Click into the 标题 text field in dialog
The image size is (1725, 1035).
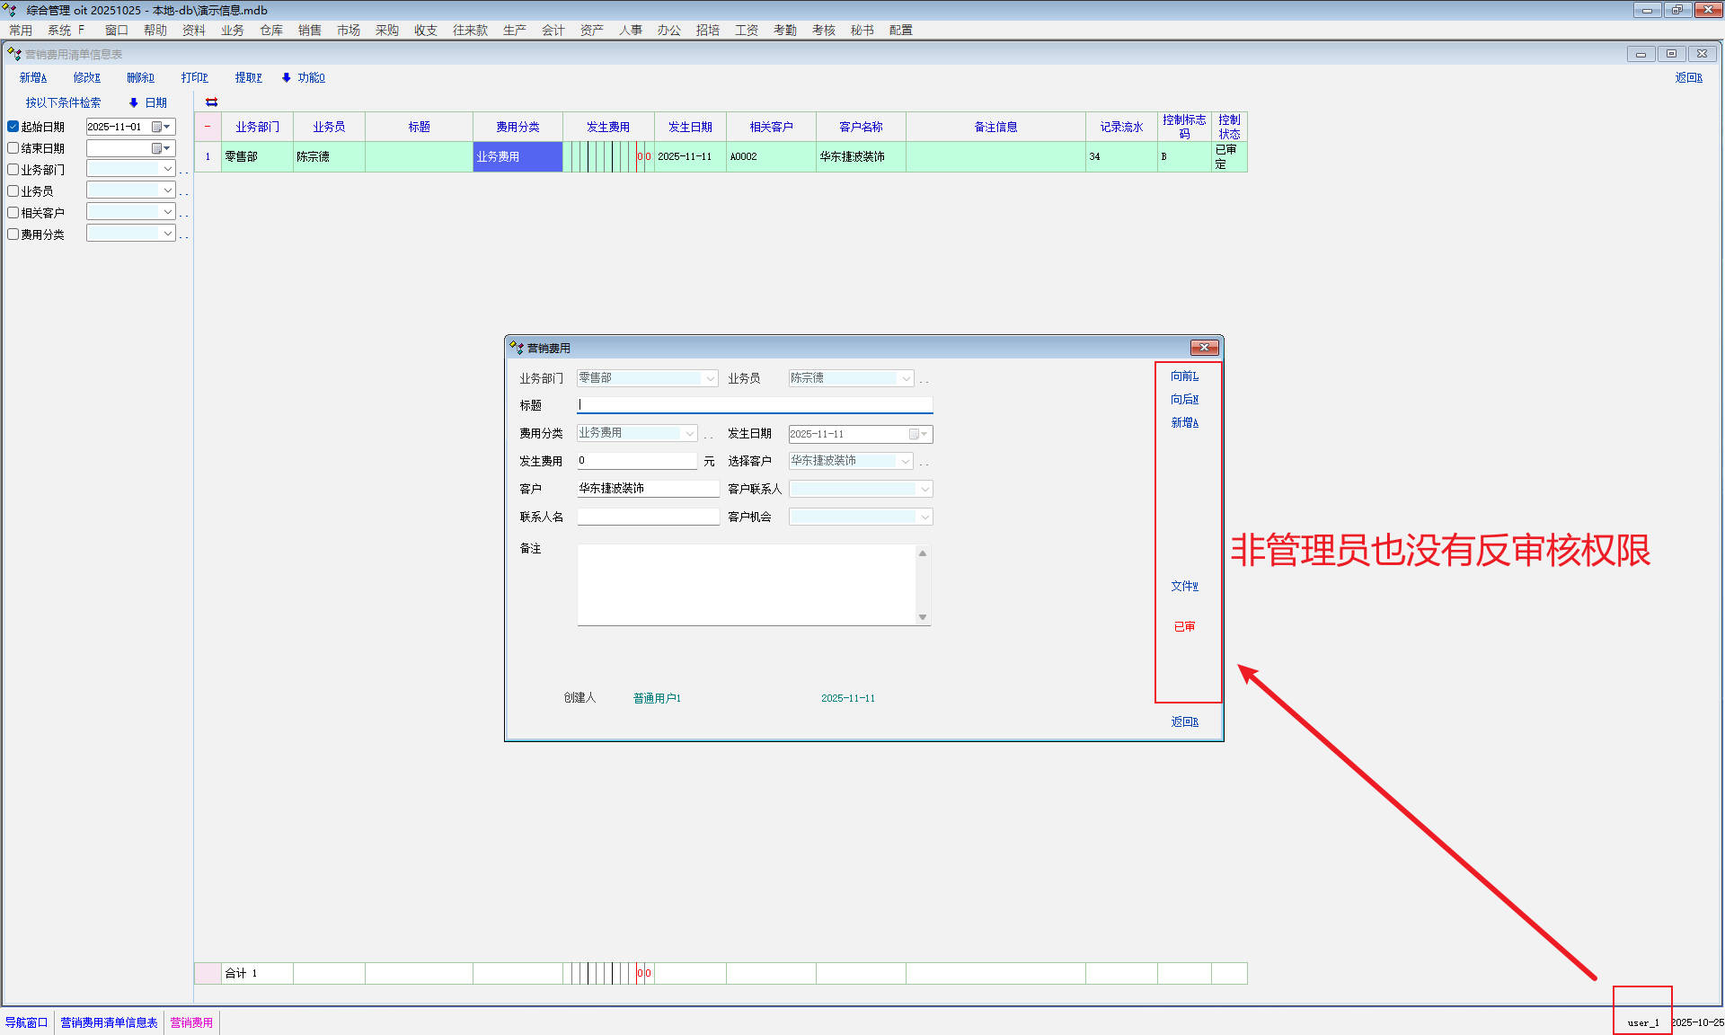[x=755, y=404]
